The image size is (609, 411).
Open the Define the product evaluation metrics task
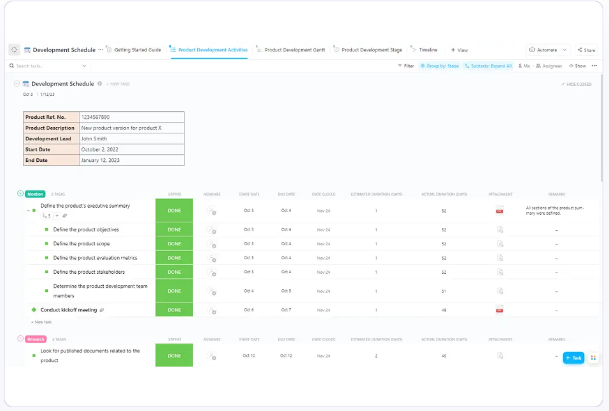coord(95,258)
